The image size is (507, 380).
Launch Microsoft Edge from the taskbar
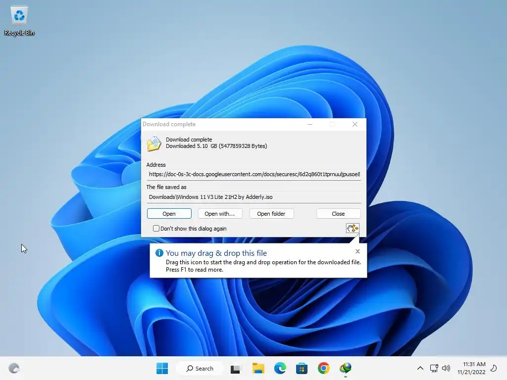tap(280, 368)
